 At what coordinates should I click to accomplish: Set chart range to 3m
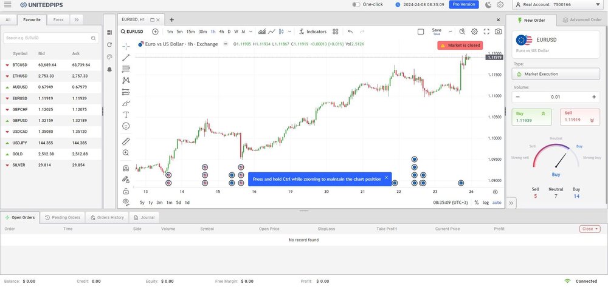coord(159,202)
